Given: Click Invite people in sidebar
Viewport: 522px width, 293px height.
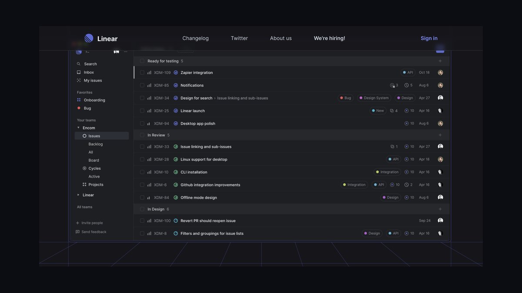Looking at the screenshot, I should 90,223.
